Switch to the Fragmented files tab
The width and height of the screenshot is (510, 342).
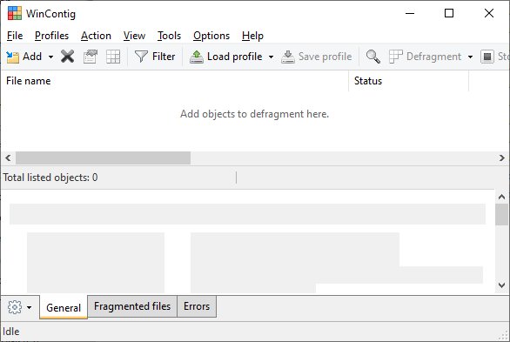click(x=132, y=306)
